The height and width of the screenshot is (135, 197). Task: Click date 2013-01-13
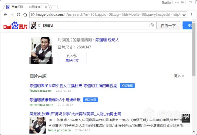[x=63, y=91]
